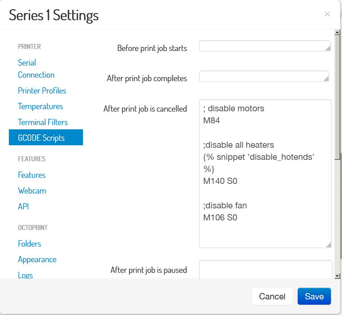Click the Before print job starts field
Screen dimensions: 342x315
tap(265, 46)
